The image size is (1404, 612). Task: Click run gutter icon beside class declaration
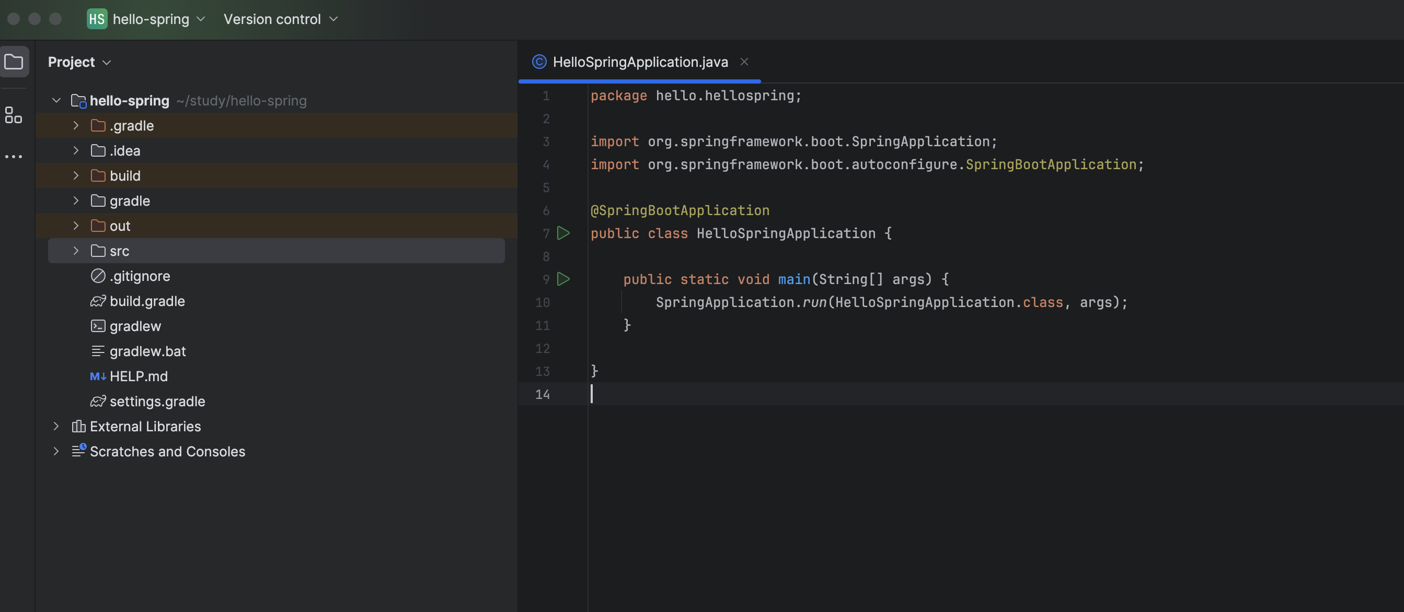pos(563,233)
